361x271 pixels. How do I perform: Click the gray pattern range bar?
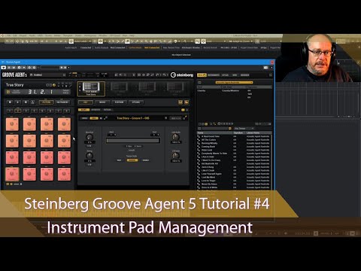click(133, 141)
